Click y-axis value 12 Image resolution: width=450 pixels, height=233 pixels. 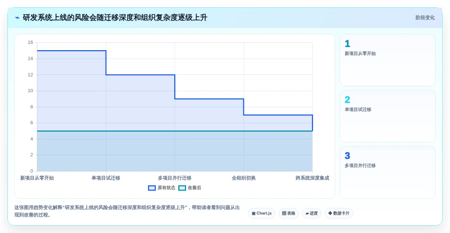[30, 74]
